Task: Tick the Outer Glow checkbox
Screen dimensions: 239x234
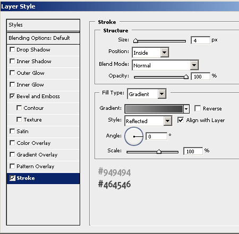Action: coord(12,73)
